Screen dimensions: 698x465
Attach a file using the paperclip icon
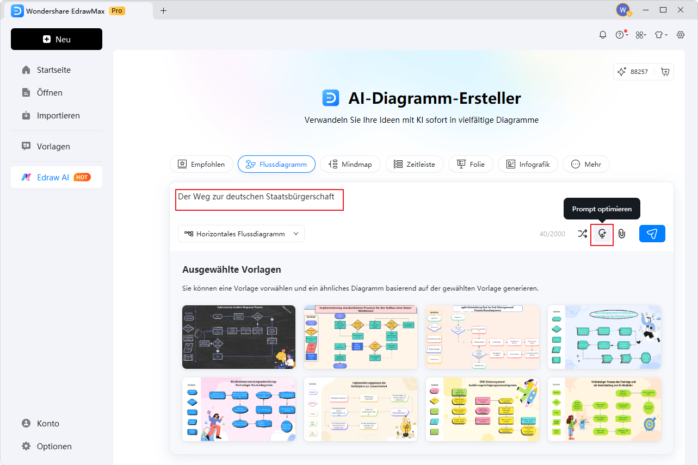pos(621,234)
